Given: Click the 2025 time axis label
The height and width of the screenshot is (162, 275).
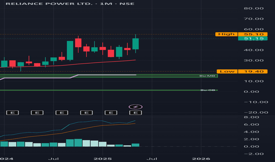Looking at the screenshot, I should [103, 159].
